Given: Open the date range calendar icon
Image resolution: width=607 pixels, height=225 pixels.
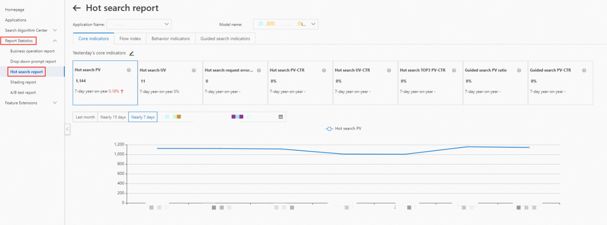Looking at the screenshot, I should tap(281, 117).
